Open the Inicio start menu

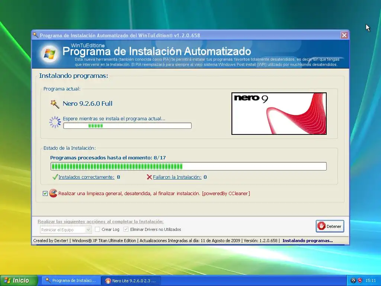click(x=19, y=280)
